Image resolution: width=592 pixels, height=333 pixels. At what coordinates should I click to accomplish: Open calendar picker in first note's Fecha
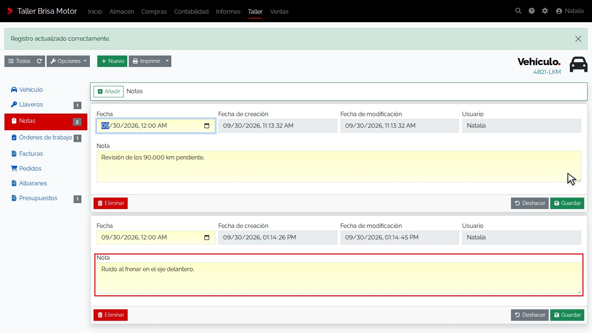[x=207, y=126]
